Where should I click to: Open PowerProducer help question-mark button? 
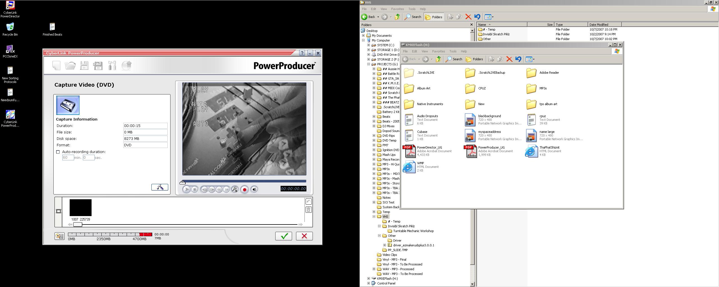click(x=302, y=53)
